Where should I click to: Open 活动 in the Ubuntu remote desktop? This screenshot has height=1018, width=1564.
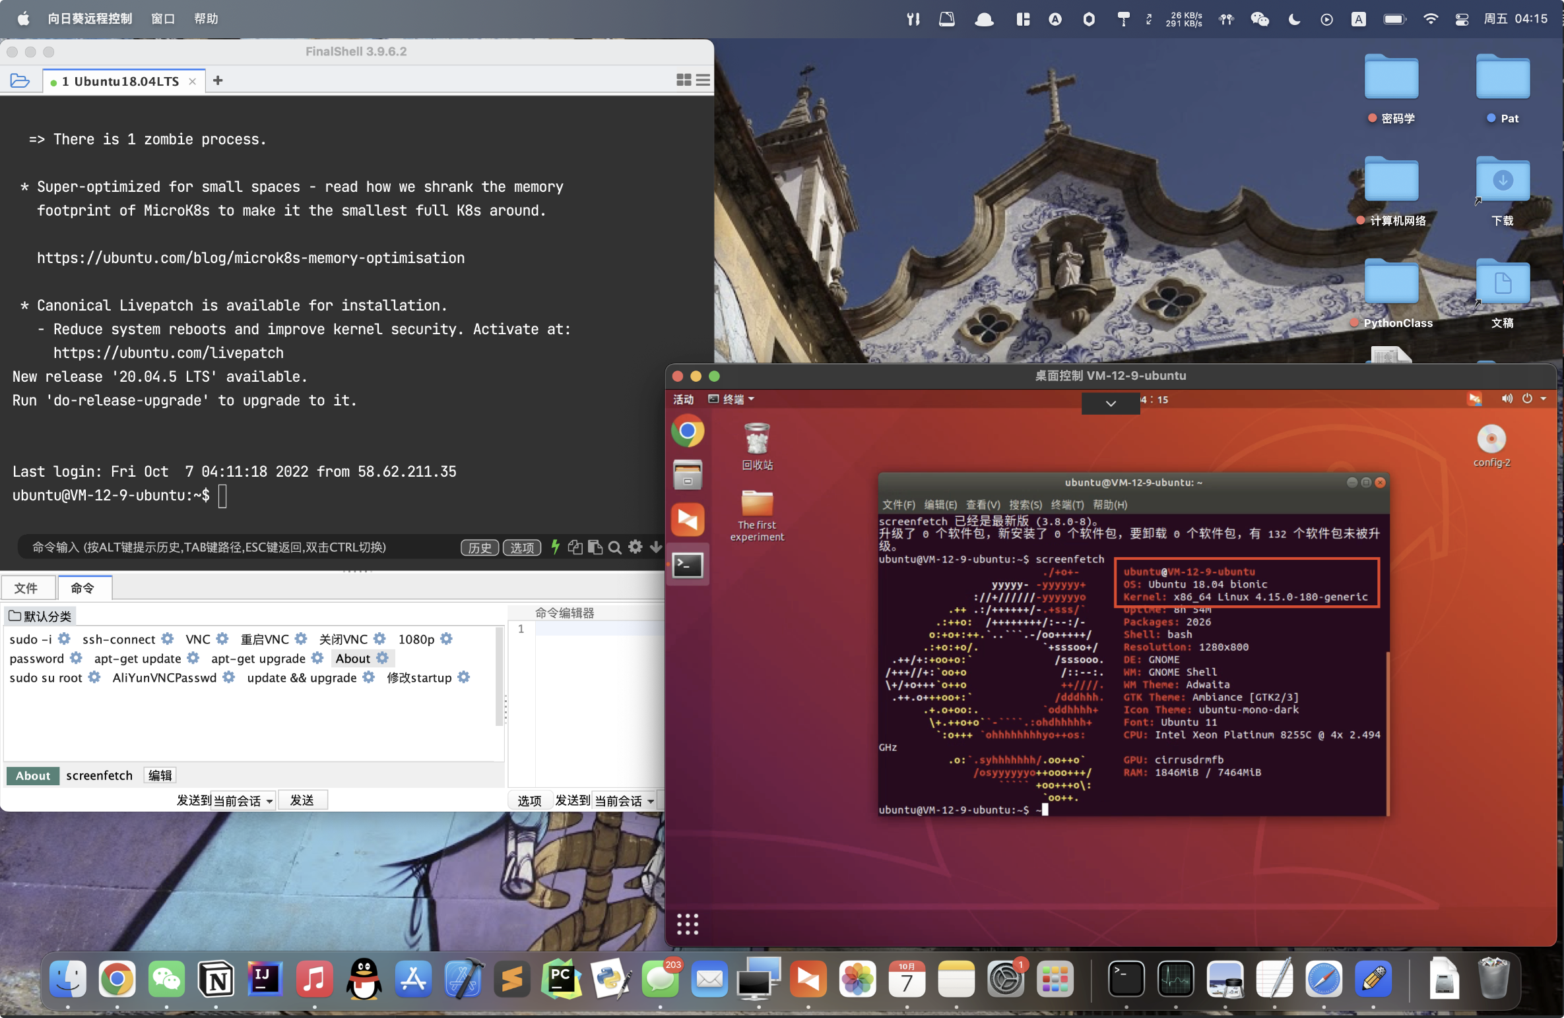point(683,399)
